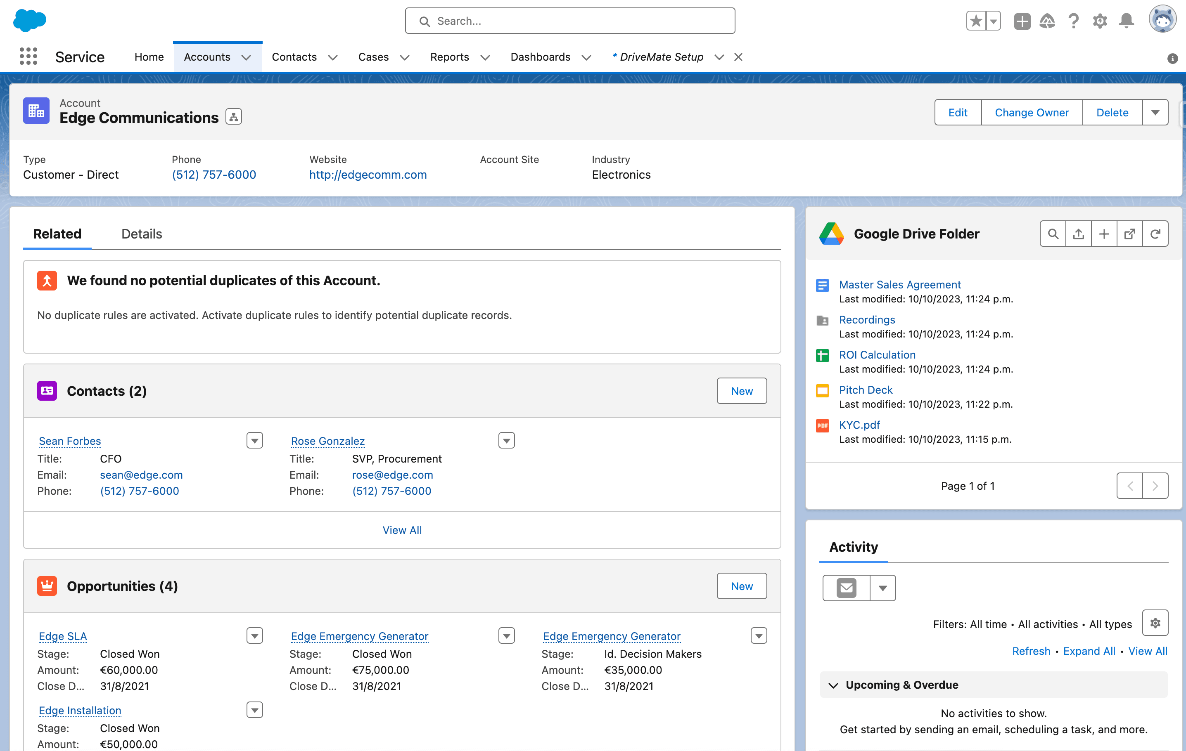Click the Contacts related list icon
The width and height of the screenshot is (1186, 751).
coord(47,391)
